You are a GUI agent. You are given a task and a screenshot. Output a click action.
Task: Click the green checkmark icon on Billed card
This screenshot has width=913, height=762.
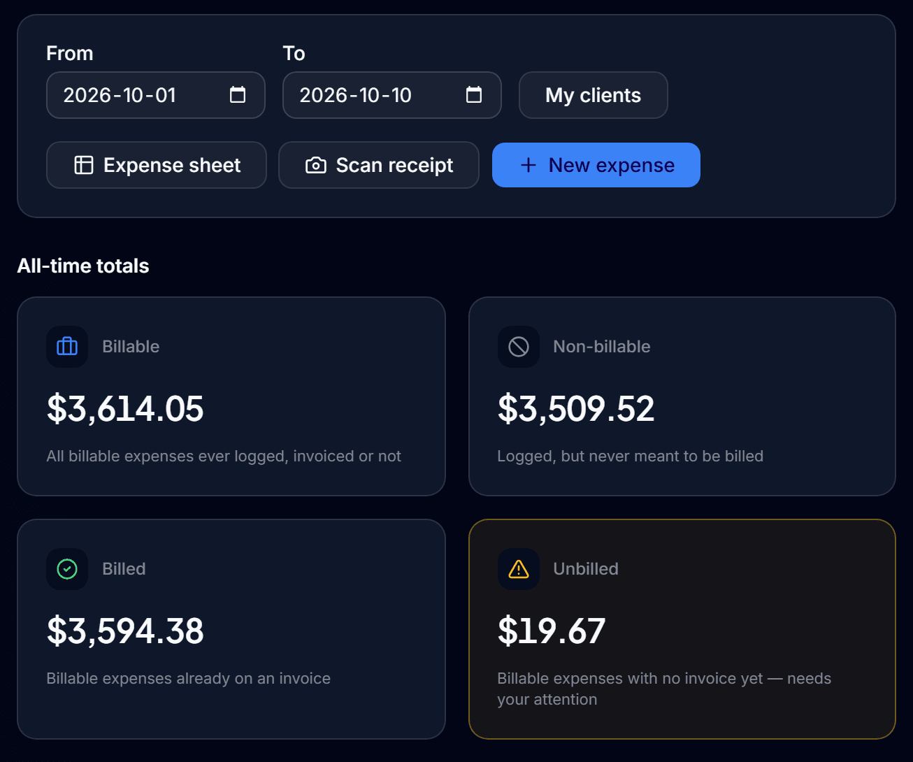click(67, 569)
